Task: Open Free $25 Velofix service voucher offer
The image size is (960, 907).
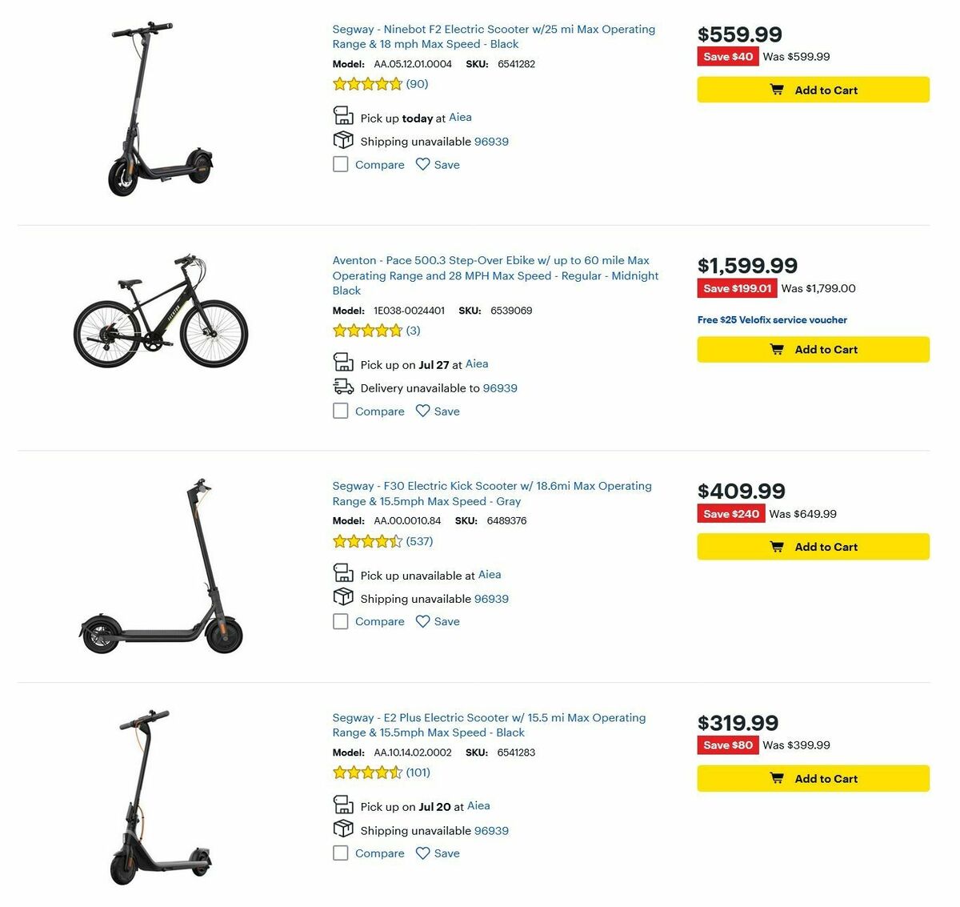Action: (772, 320)
